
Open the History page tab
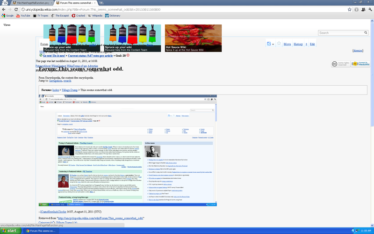pyautogui.click(x=298, y=44)
